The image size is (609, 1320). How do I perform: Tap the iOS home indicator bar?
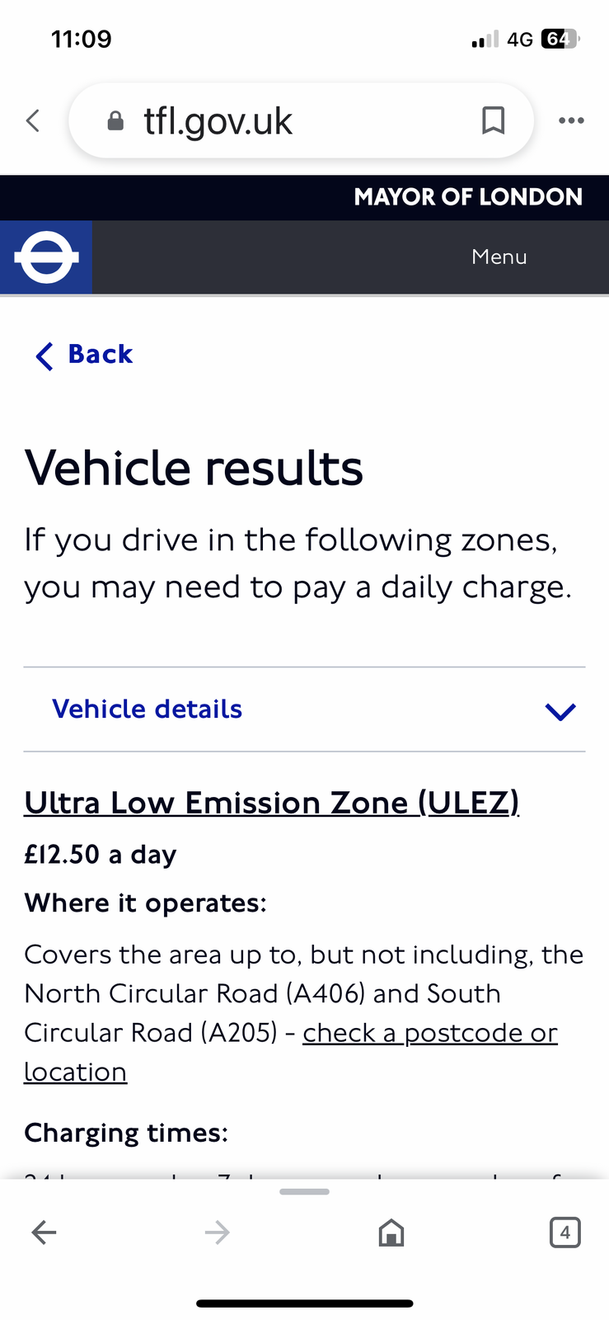coord(304,1303)
